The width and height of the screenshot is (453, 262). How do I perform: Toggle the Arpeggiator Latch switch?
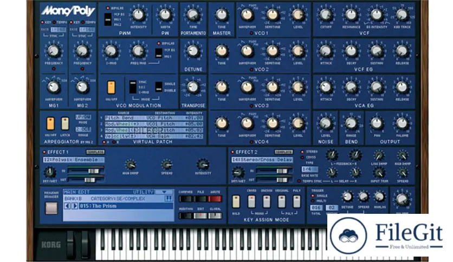[x=65, y=124]
